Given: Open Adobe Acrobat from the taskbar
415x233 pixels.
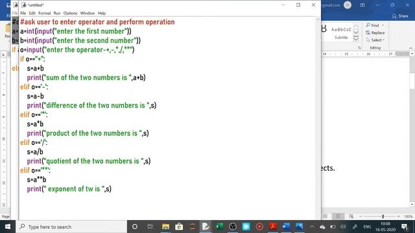Looking at the screenshot, I should click(x=273, y=227).
